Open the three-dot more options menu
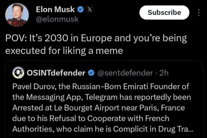 click(x=198, y=13)
